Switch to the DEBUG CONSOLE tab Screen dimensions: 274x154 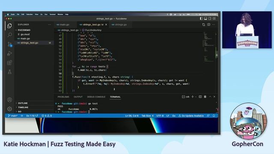coord(96,97)
